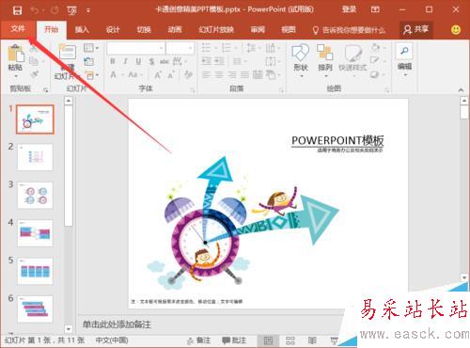Click the Undo icon in title bar
Image resolution: width=470 pixels, height=348 pixels.
[x=35, y=10]
